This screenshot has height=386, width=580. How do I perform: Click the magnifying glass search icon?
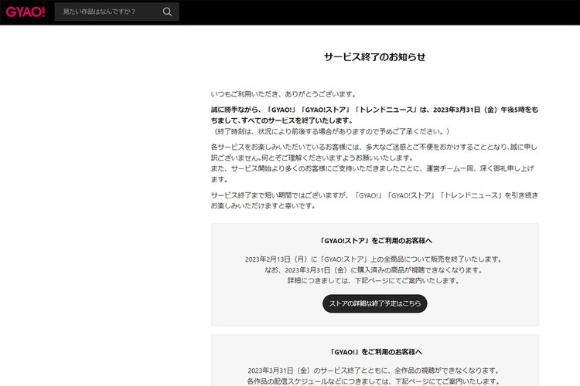pos(167,12)
